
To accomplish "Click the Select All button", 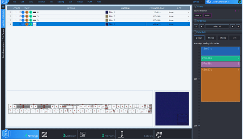I will tap(217, 26).
